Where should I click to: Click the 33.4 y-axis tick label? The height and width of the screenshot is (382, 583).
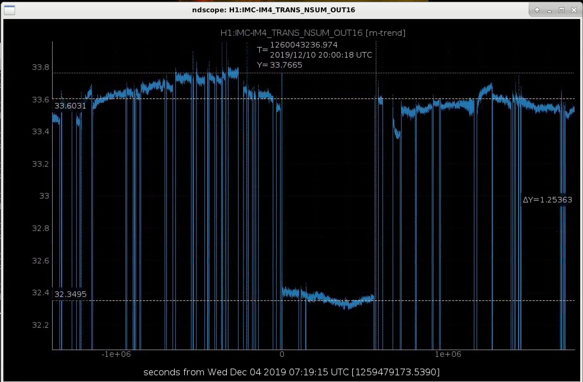(41, 131)
